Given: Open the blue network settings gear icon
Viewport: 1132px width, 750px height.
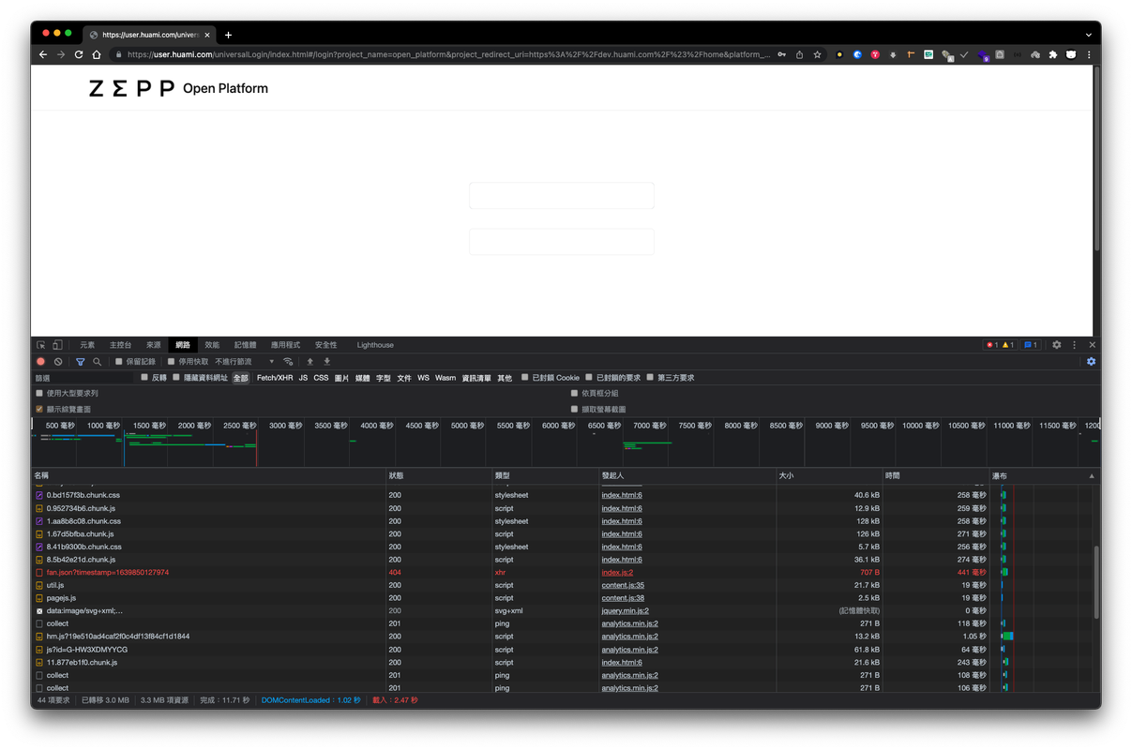Looking at the screenshot, I should [x=1091, y=362].
